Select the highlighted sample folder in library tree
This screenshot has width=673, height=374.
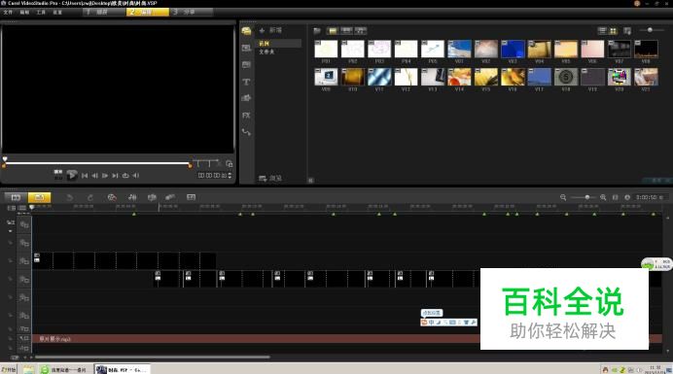(x=279, y=44)
